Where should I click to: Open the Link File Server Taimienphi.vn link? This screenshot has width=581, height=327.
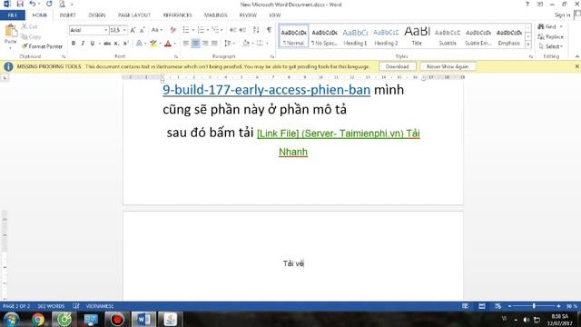339,134
